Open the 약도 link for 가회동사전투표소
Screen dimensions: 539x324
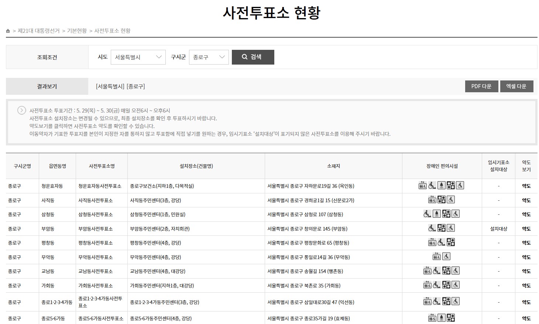pyautogui.click(x=526, y=285)
